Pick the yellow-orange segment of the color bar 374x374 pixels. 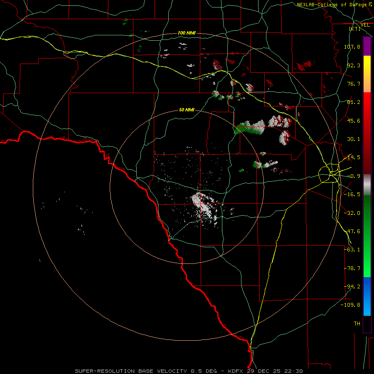click(x=367, y=74)
